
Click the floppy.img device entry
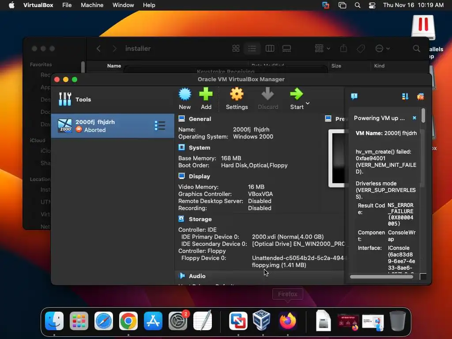point(299,261)
